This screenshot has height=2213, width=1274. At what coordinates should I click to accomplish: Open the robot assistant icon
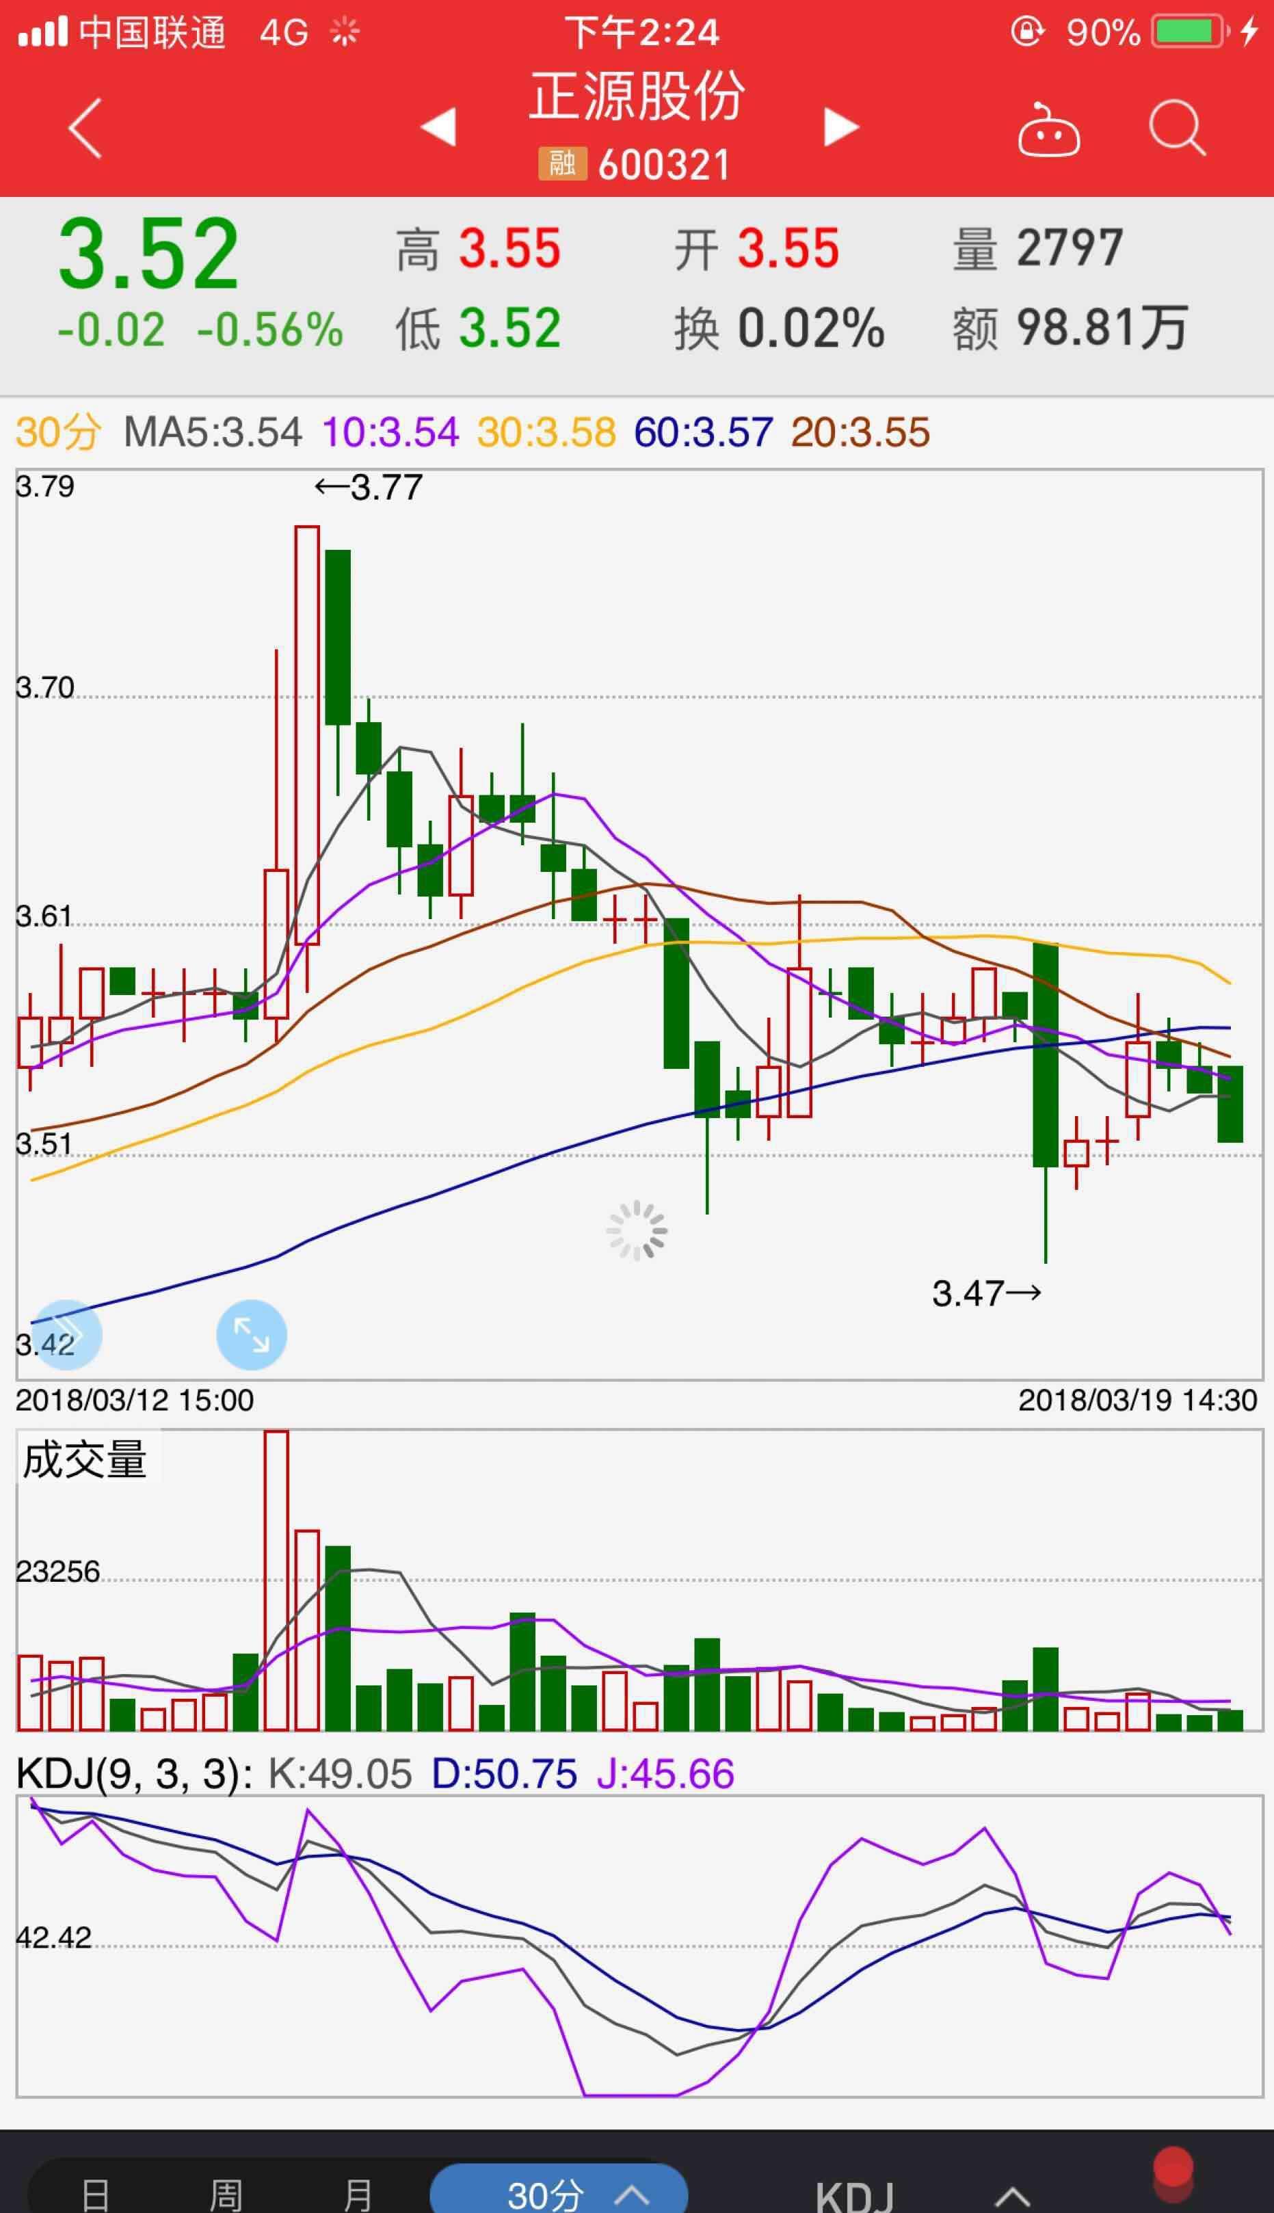point(1048,129)
